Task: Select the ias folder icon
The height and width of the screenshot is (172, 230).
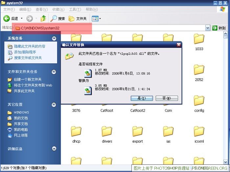Action: (x=168, y=131)
